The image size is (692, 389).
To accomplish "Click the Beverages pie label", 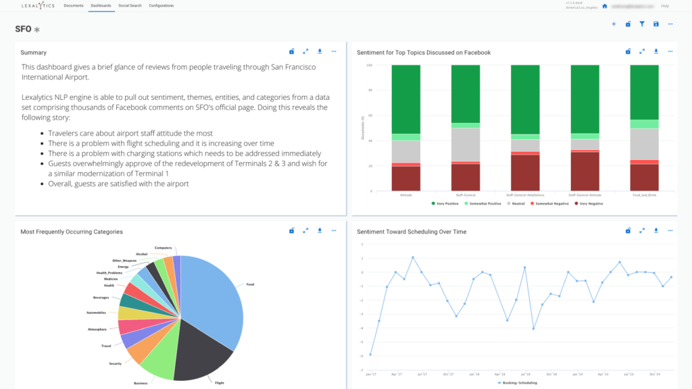I will pos(101,298).
